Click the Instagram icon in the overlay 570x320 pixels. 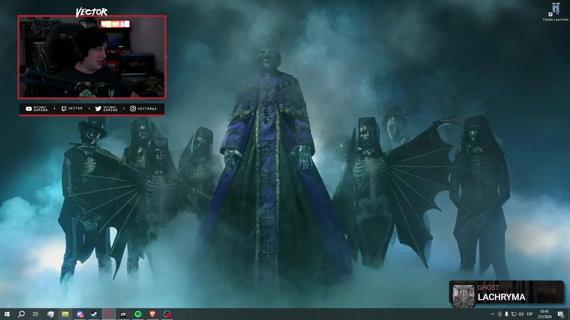click(x=133, y=108)
